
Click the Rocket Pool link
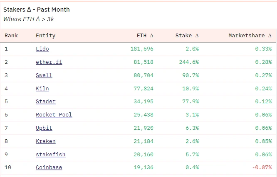54,115
